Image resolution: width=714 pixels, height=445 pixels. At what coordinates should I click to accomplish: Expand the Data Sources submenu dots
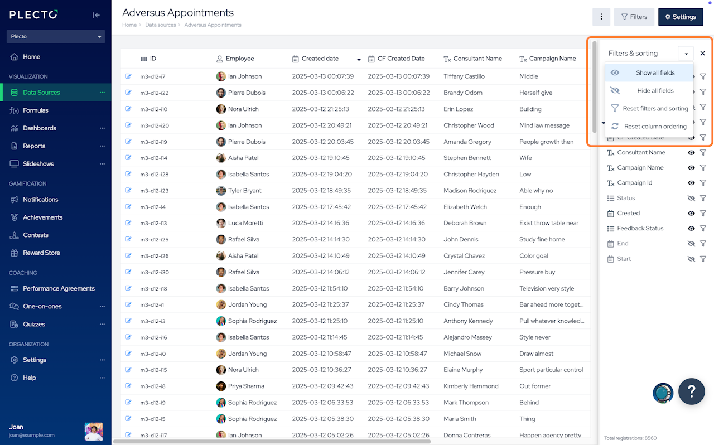(x=102, y=93)
